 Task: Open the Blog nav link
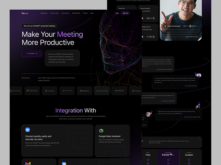point(92,13)
